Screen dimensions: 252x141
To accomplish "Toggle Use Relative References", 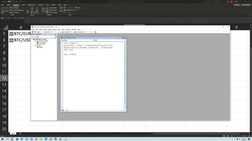I will (17, 10).
